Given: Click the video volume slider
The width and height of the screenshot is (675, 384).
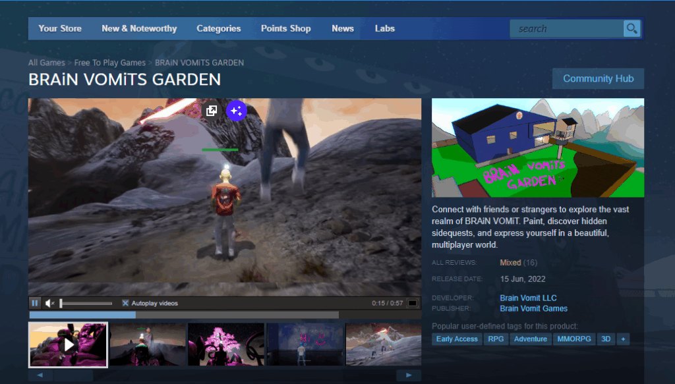Looking at the screenshot, I should tap(86, 303).
